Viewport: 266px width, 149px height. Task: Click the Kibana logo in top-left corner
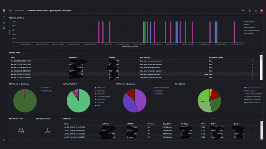(x=4, y=11)
